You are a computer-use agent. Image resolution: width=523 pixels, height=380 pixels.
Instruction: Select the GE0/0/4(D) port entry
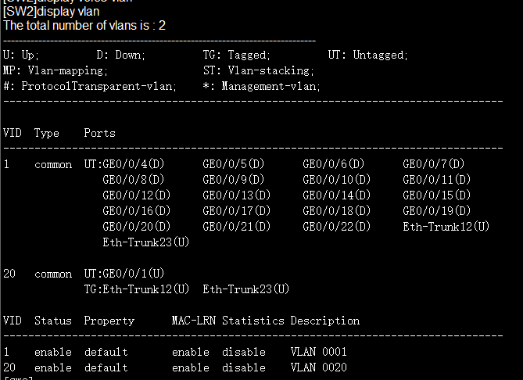coord(134,164)
